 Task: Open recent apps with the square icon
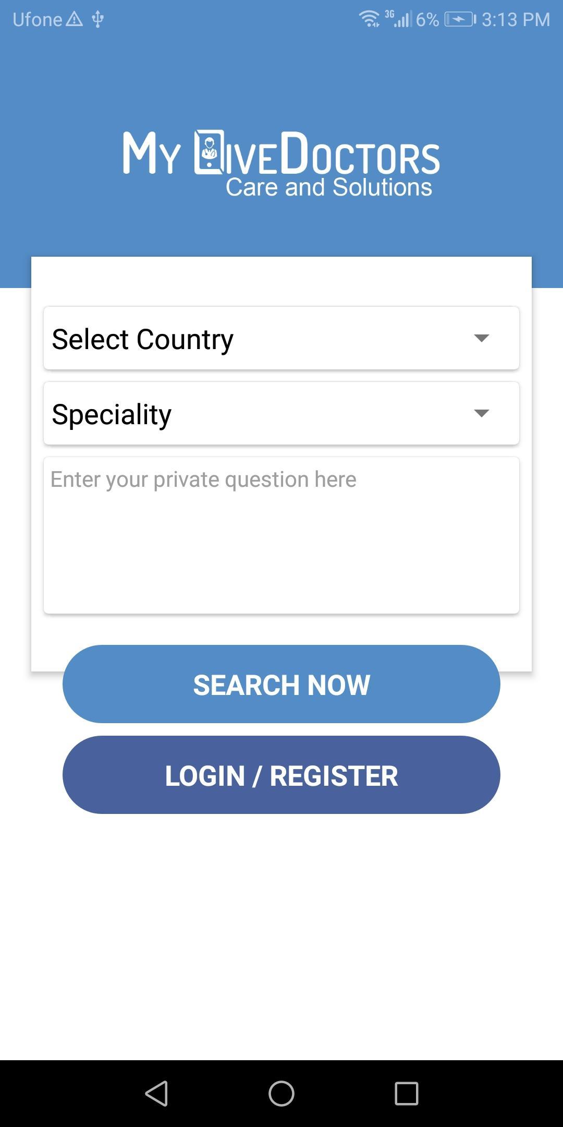tap(407, 1093)
